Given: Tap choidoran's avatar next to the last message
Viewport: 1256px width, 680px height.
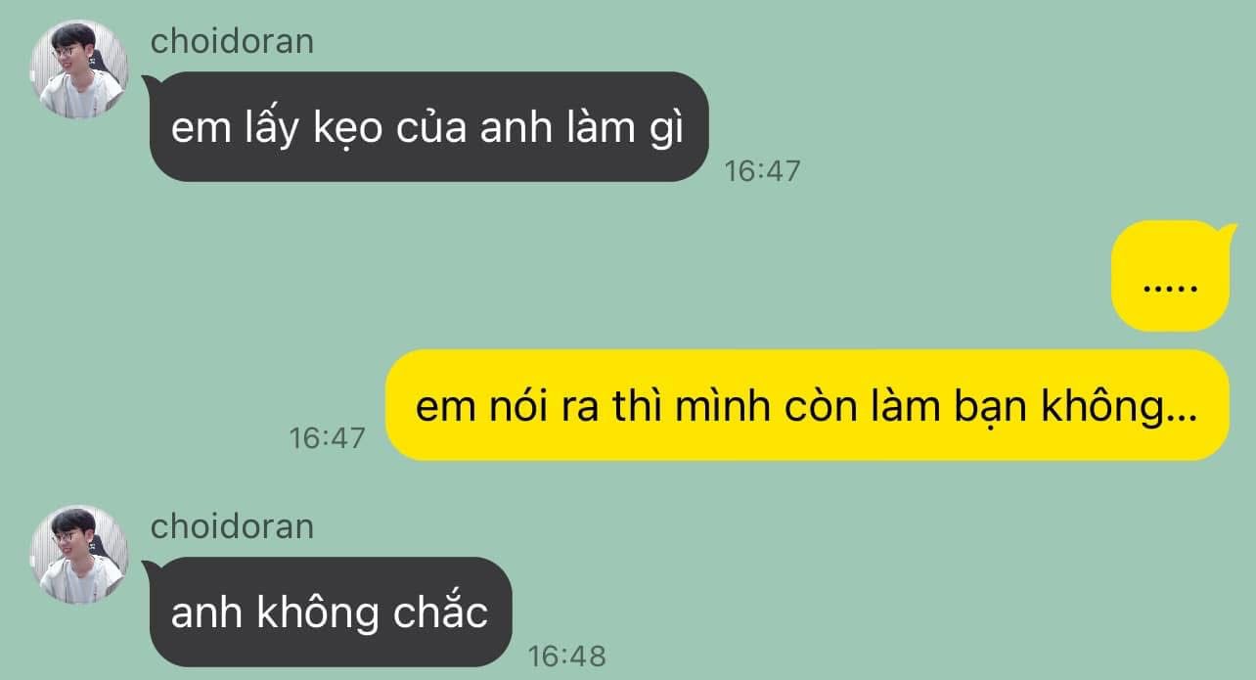Looking at the screenshot, I should (x=80, y=555).
